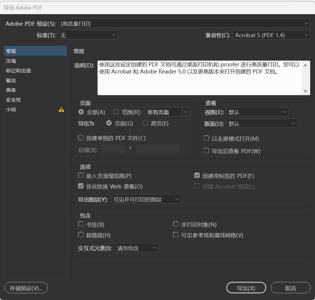This screenshot has width=315, height=300.
Task: Choose 跨页 export radio option
Action: 145,123
